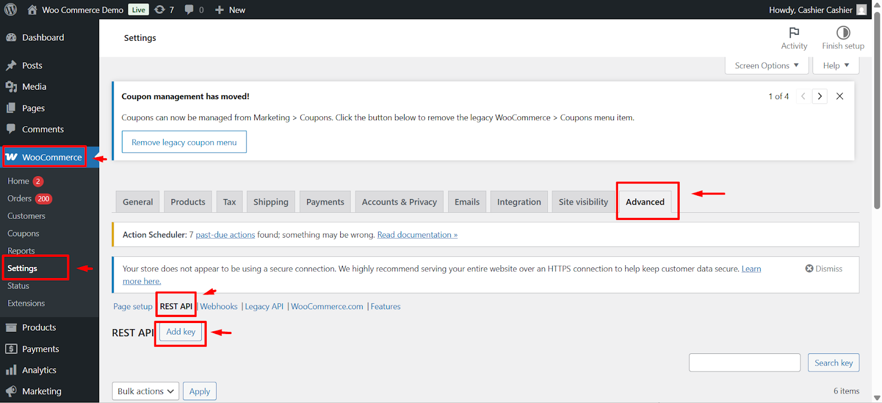Open the comments bubble icon
The image size is (882, 403).
coord(189,9)
